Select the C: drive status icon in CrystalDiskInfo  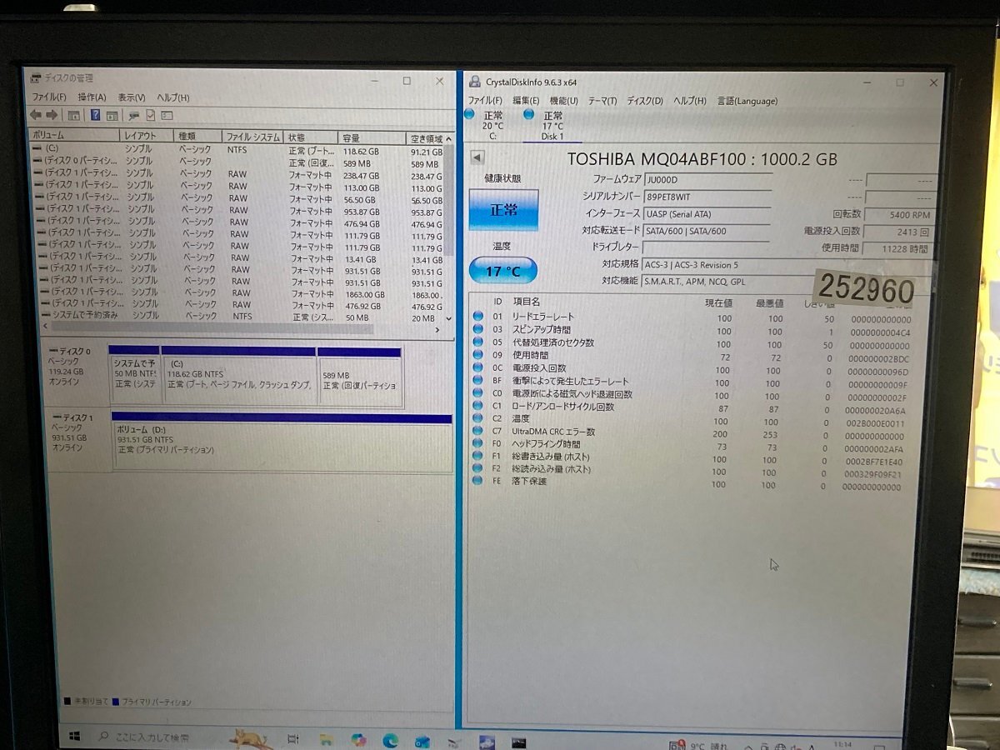[x=469, y=114]
